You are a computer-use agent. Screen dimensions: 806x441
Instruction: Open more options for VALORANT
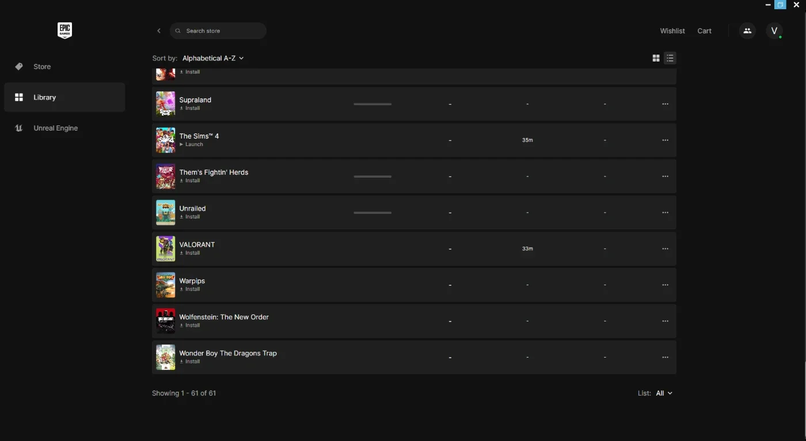pyautogui.click(x=665, y=249)
